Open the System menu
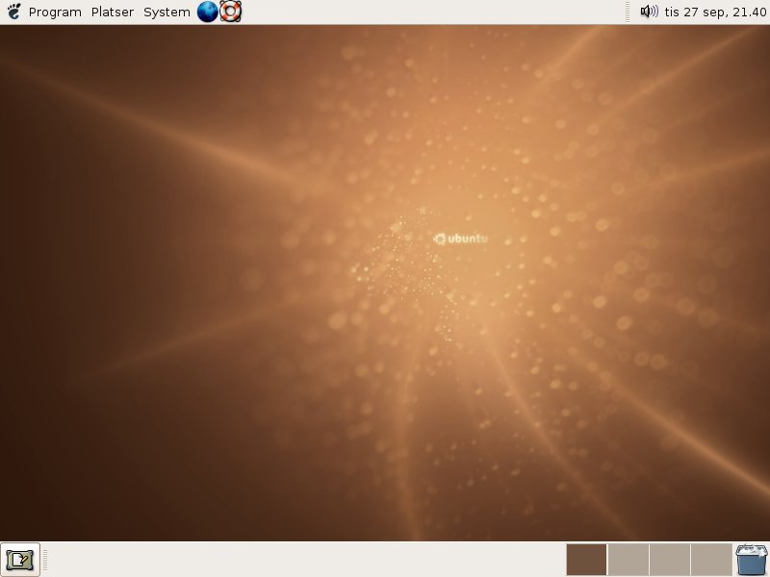770x577 pixels. 167,13
